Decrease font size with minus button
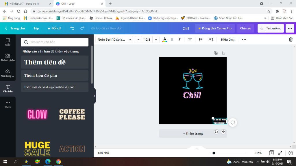The width and height of the screenshot is (296, 166). (x=138, y=39)
